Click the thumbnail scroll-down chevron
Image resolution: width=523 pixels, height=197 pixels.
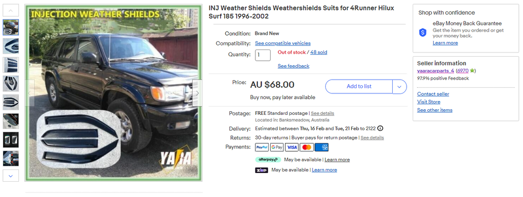(x=11, y=176)
